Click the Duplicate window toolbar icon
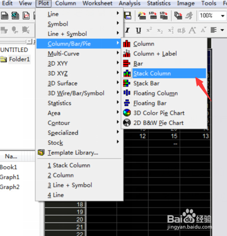The image size is (227, 236). click(178, 16)
